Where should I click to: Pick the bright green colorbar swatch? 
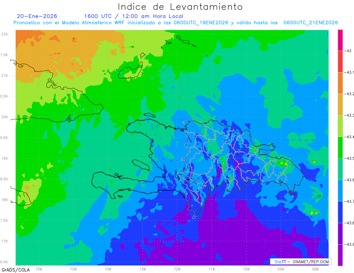pos(340,148)
